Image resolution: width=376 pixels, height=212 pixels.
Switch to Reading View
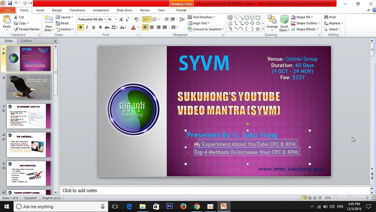tap(315, 198)
